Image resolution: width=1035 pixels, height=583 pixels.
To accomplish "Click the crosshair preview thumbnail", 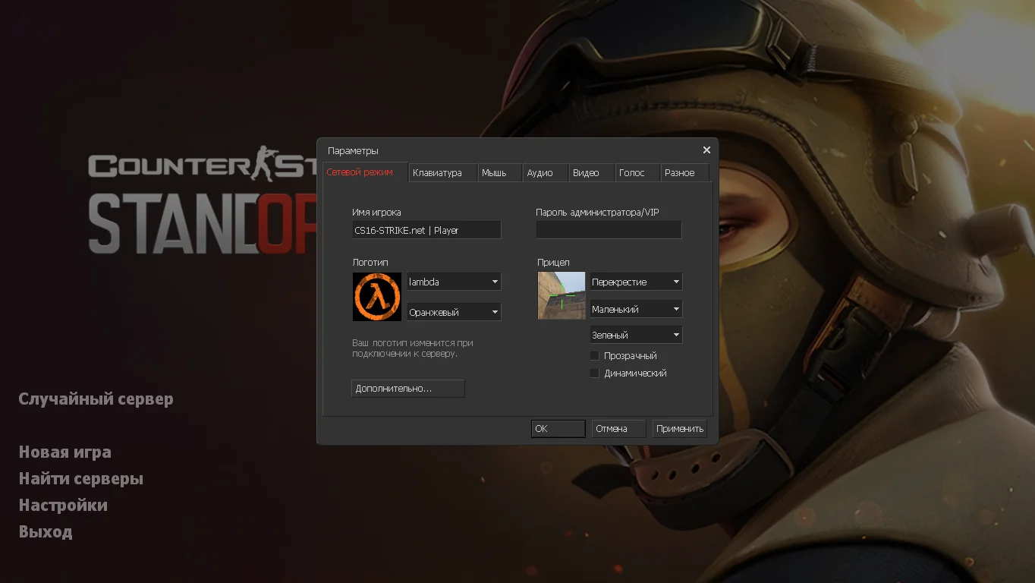I will point(562,295).
